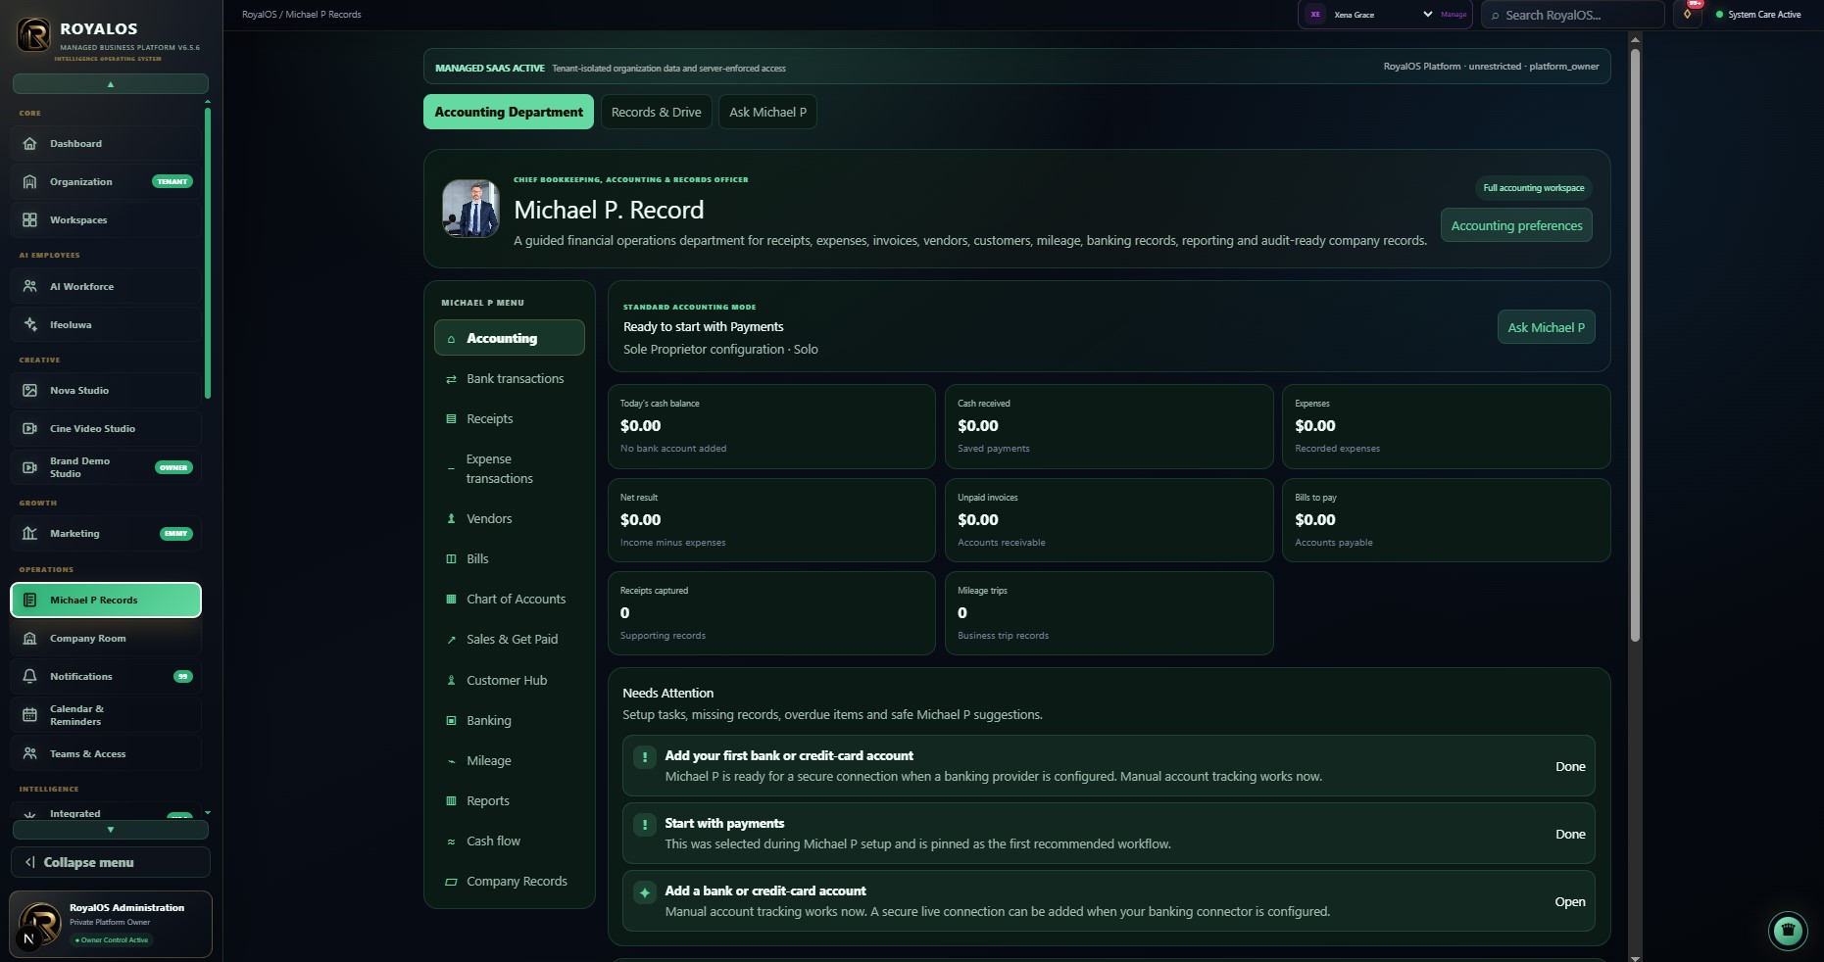Open Ifeoluwa from its sparkle icon
The height and width of the screenshot is (962, 1824).
(29, 324)
